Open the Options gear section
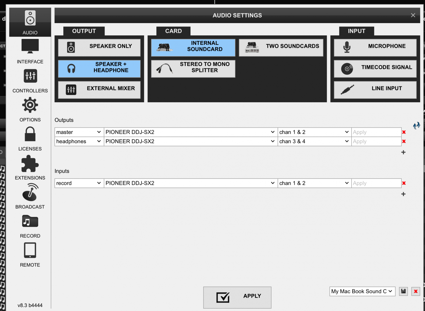 click(30, 110)
